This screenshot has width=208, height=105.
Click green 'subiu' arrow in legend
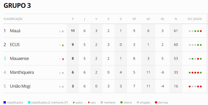[74, 102]
